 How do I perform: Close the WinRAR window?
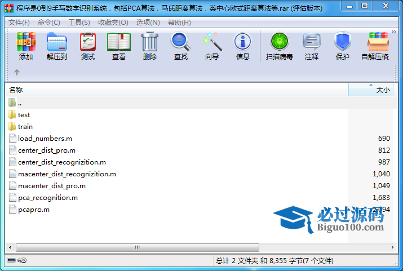click(386, 6)
